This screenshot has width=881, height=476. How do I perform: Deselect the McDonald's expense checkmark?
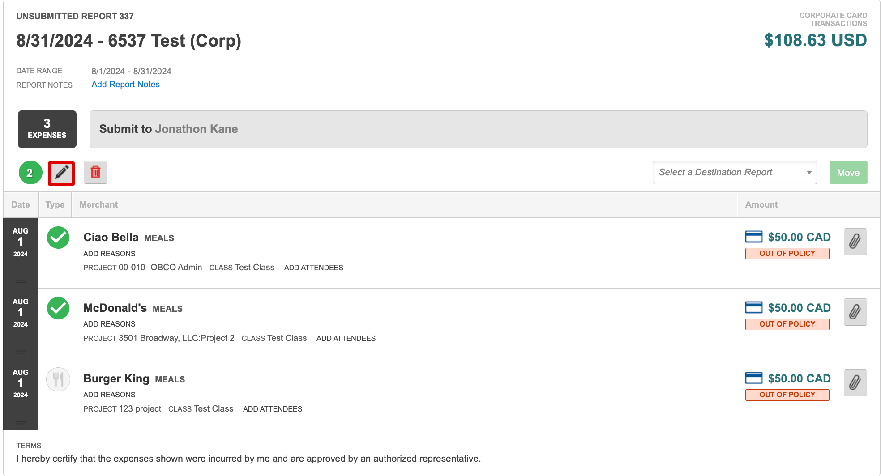click(58, 308)
